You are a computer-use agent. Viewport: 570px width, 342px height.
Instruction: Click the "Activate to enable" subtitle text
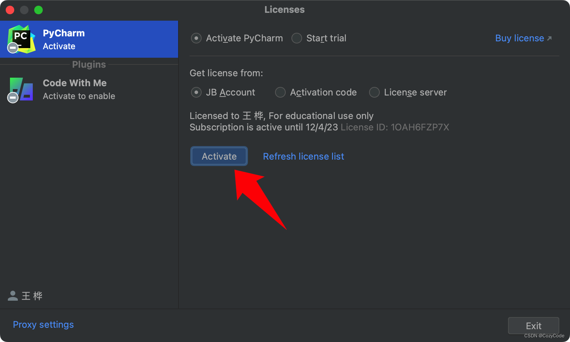(79, 96)
